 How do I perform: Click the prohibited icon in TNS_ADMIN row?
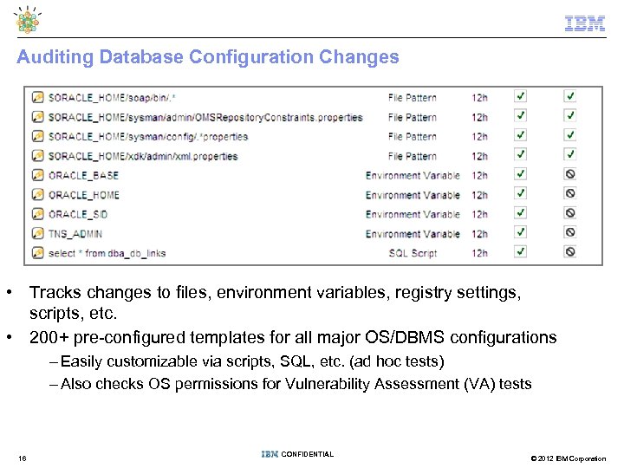pos(570,232)
